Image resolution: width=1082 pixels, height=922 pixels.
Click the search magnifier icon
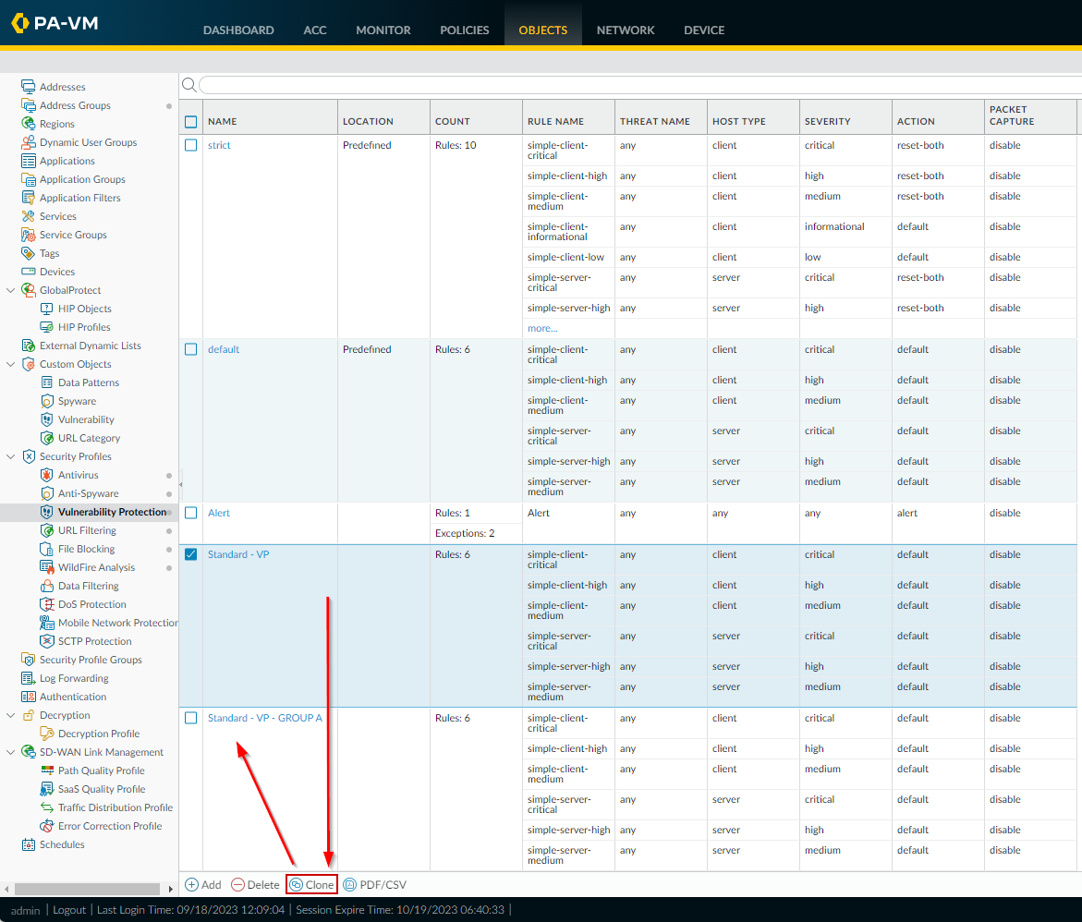click(188, 85)
